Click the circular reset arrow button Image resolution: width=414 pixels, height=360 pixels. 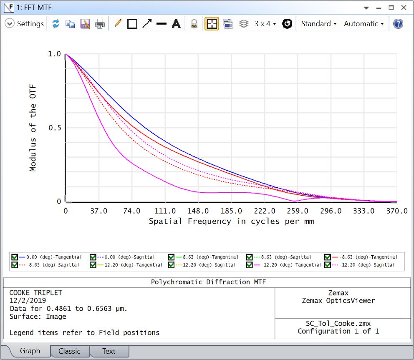pos(287,24)
